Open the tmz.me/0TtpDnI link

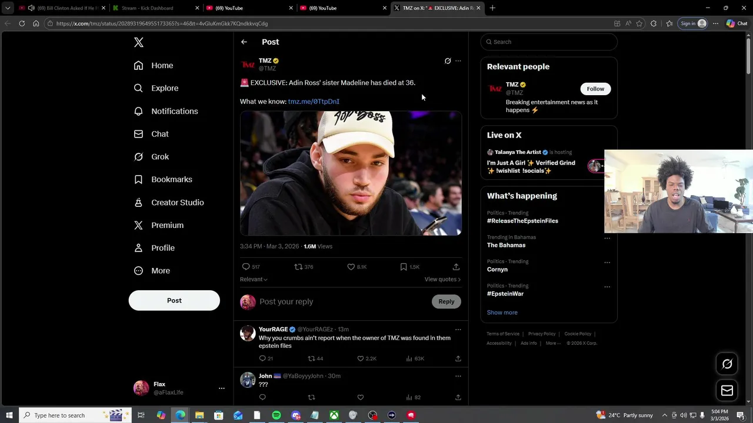[x=314, y=102]
